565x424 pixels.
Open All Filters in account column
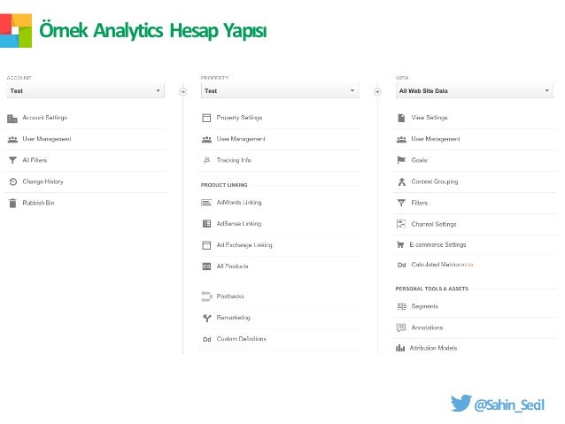pos(35,160)
